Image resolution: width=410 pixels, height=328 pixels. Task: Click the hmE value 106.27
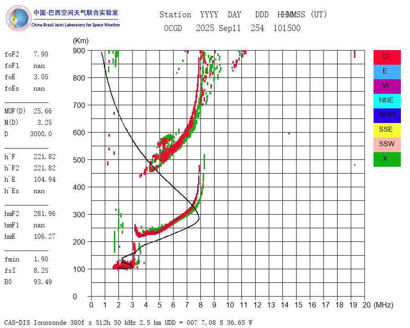[45, 236]
